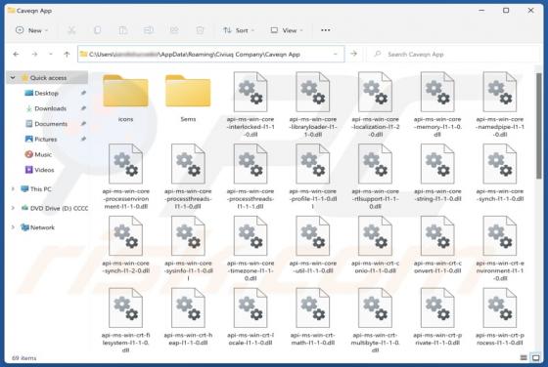Select api-ms-win-crt-convert-l1-1-0.dll file

(x=437, y=245)
